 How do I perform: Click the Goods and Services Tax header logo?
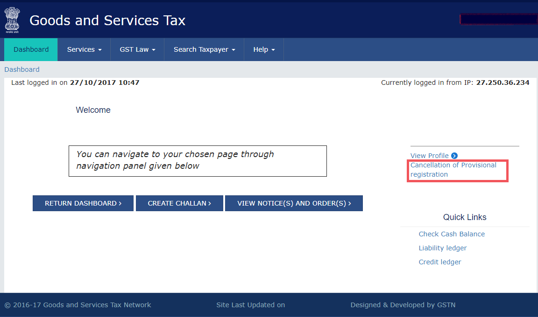coord(107,20)
